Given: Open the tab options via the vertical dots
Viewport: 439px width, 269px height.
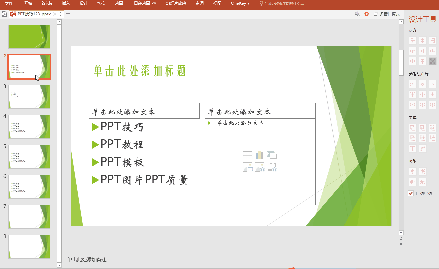Looking at the screenshot, I should (60, 14).
